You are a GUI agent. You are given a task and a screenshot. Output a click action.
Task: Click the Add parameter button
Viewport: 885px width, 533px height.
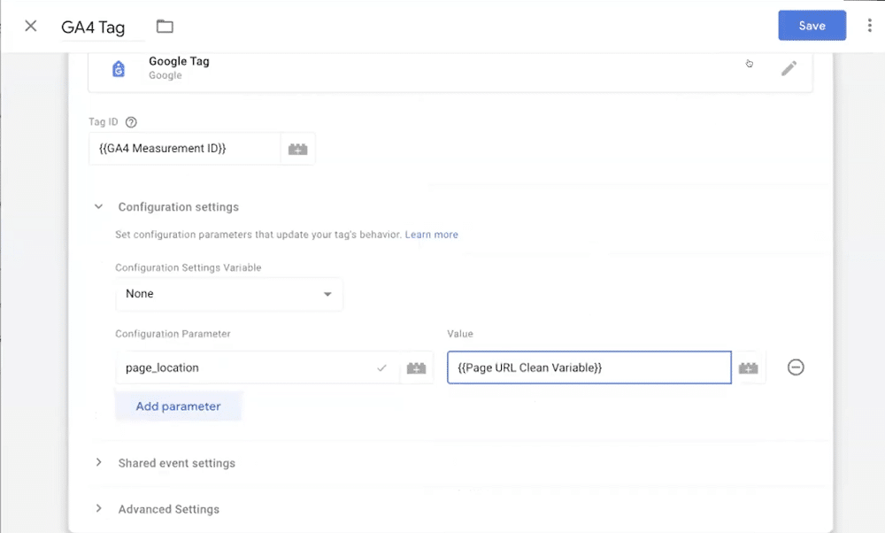point(179,406)
